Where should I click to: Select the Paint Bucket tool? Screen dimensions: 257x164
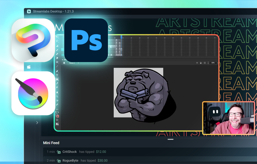coord(57,79)
